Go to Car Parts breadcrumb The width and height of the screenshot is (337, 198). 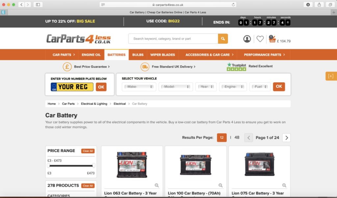point(68,104)
